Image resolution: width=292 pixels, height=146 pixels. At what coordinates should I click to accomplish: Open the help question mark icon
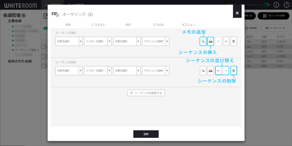click(286, 5)
